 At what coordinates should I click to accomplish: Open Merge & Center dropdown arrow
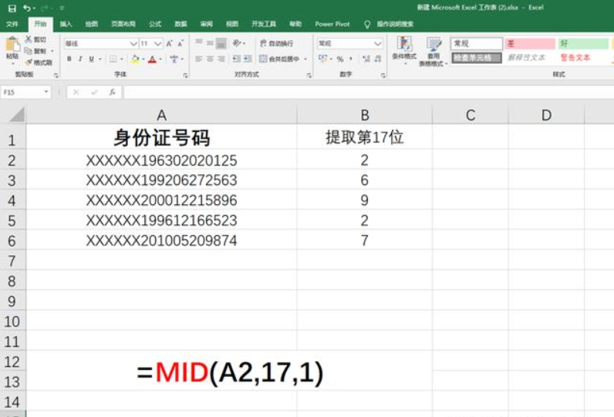click(x=305, y=59)
